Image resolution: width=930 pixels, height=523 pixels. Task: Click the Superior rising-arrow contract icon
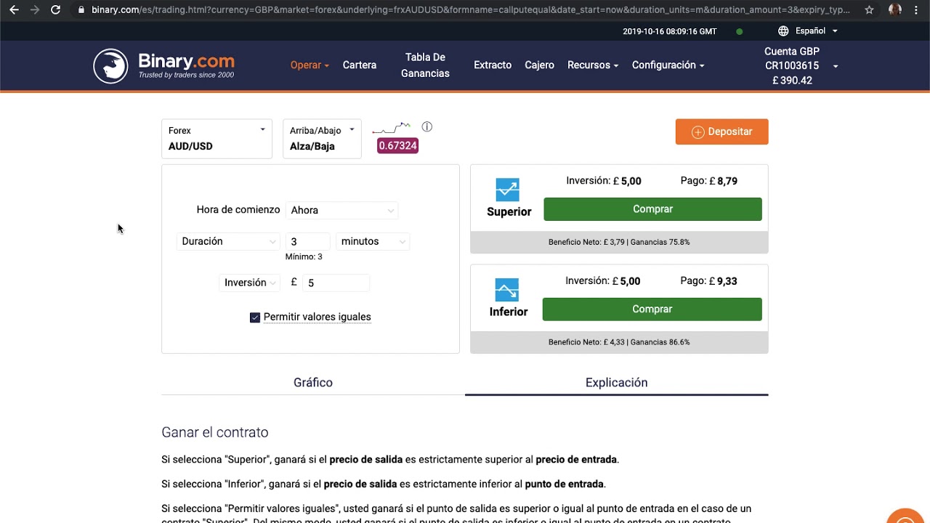pyautogui.click(x=507, y=190)
